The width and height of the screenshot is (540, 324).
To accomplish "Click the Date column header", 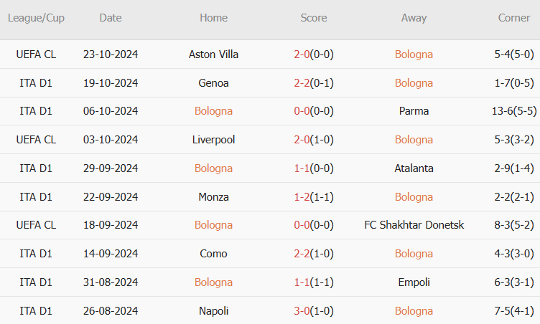I will (x=111, y=18).
